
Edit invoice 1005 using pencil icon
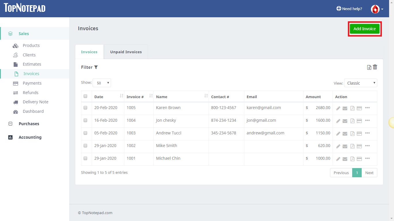coord(338,108)
